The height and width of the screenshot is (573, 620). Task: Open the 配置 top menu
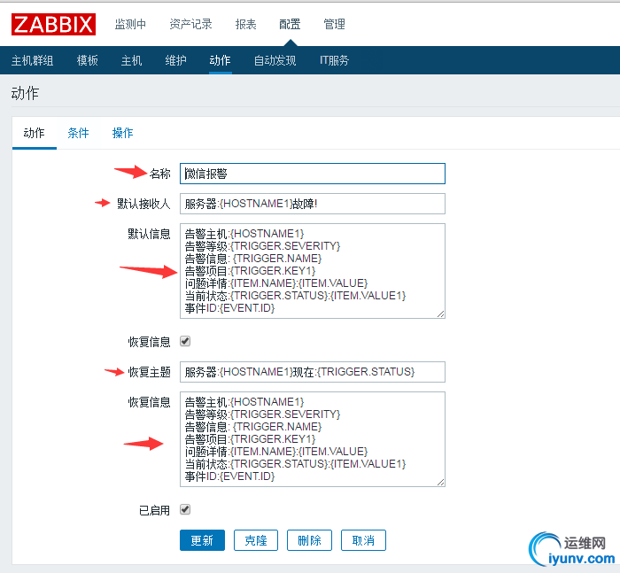pos(290,24)
